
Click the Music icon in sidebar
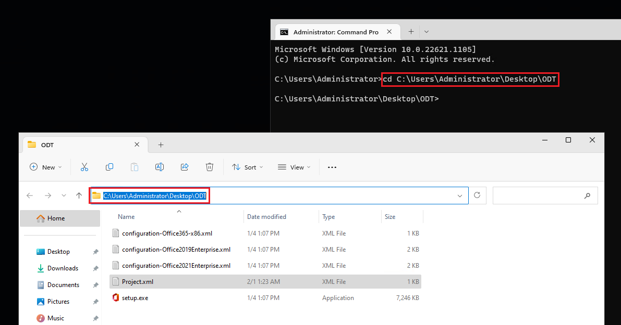(x=40, y=318)
